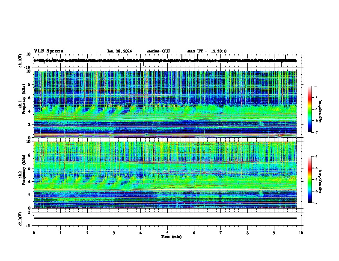
Task: Click the 6 kHz tick on ch.1 spectrogram
Action: [30, 98]
